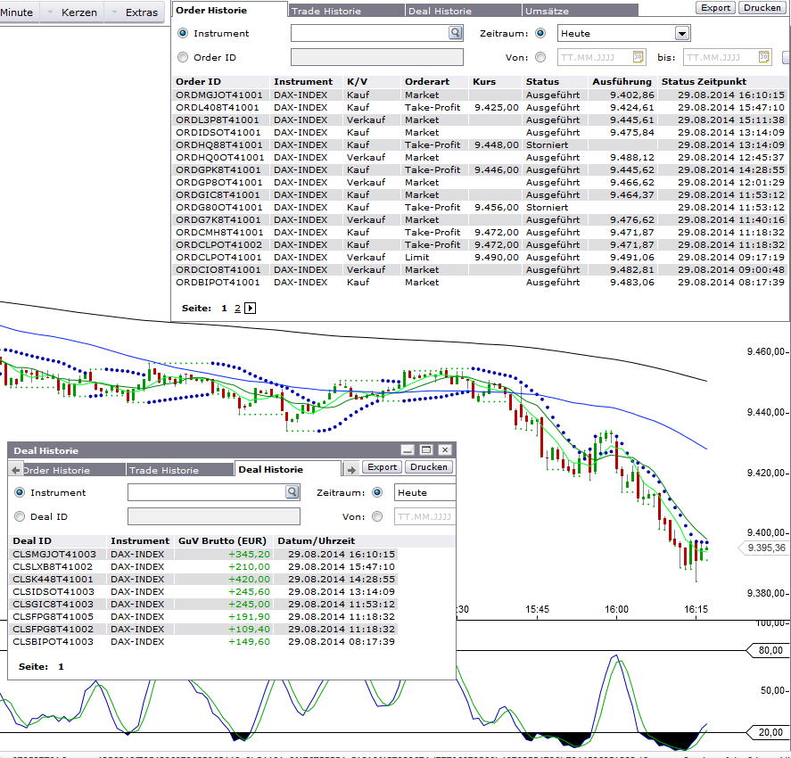Sort by Status Zeitpunkt column header
Viewport: 791px width, 758px height.
click(x=704, y=82)
